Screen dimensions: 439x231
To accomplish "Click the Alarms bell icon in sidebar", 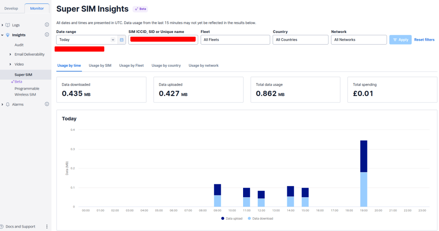I will click(x=8, y=105).
